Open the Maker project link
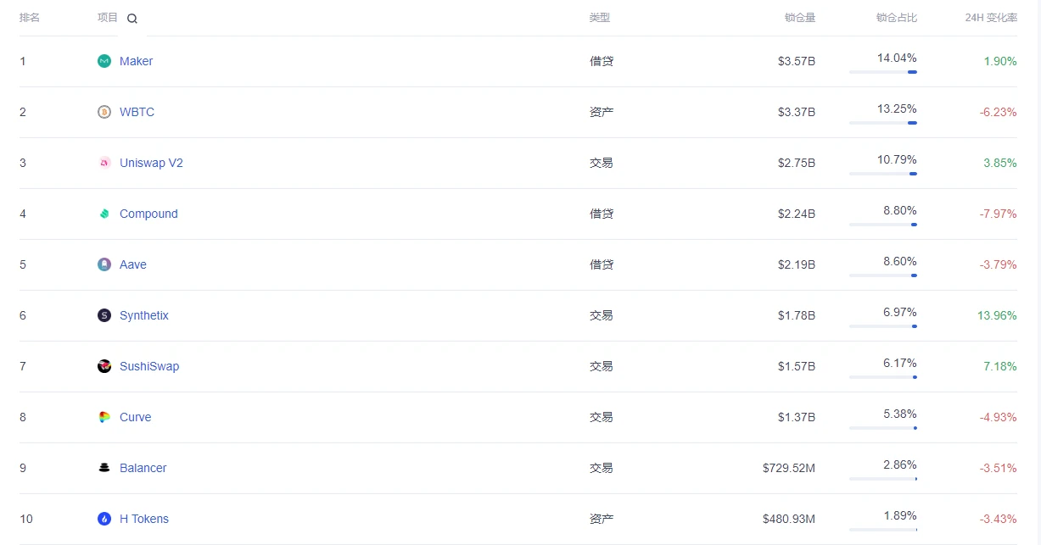The width and height of the screenshot is (1041, 545). 136,61
